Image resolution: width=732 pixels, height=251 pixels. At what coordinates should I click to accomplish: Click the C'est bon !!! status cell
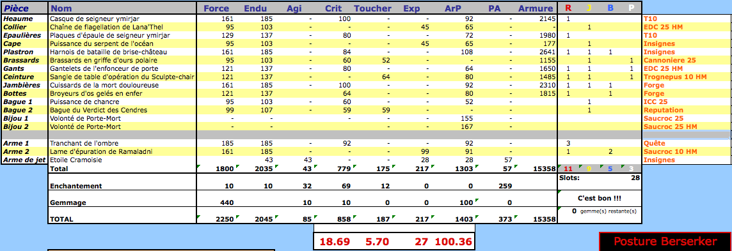tap(600, 198)
